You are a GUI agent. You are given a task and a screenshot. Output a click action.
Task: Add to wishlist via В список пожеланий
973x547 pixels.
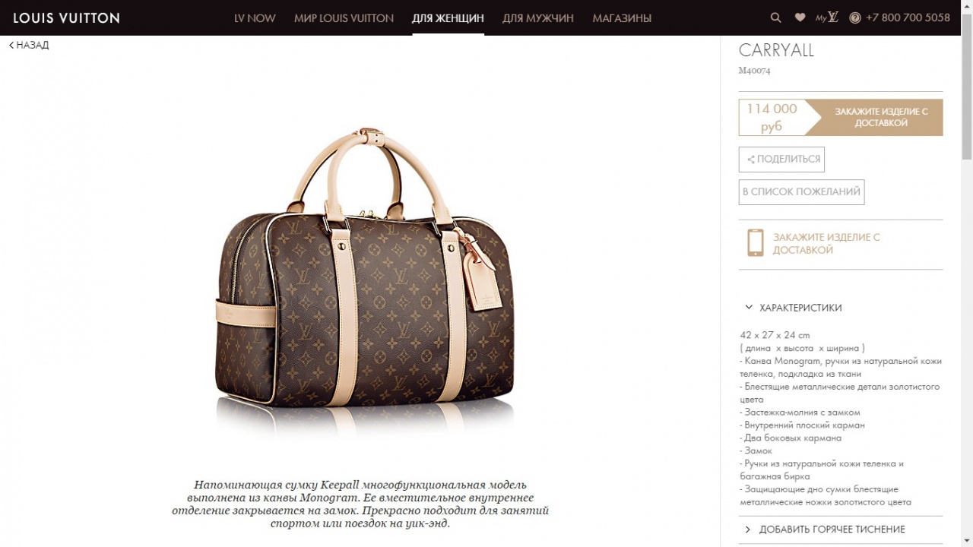[x=801, y=192]
